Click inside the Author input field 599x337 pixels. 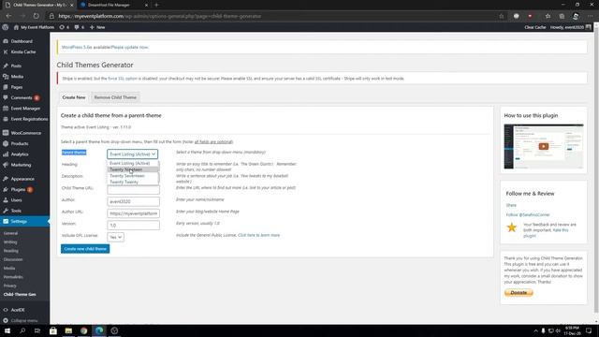tap(133, 201)
